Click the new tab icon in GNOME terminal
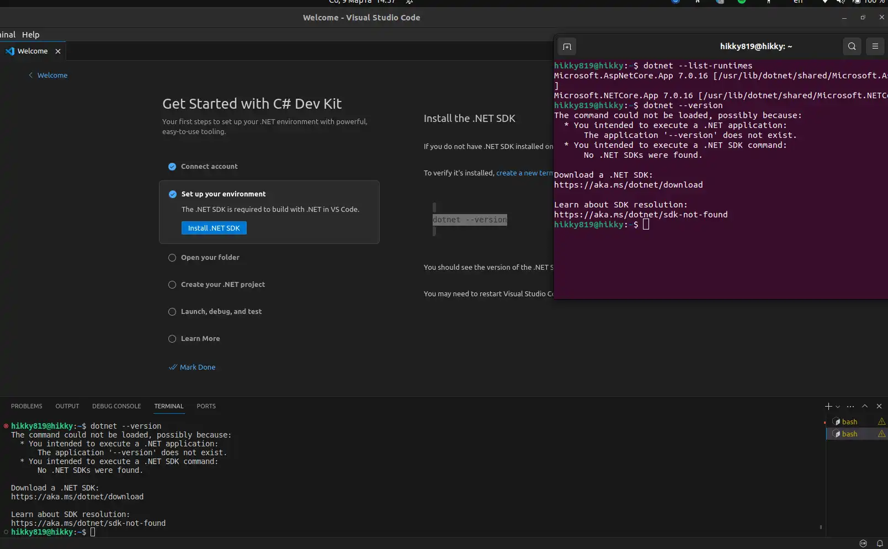The width and height of the screenshot is (888, 549). [567, 46]
